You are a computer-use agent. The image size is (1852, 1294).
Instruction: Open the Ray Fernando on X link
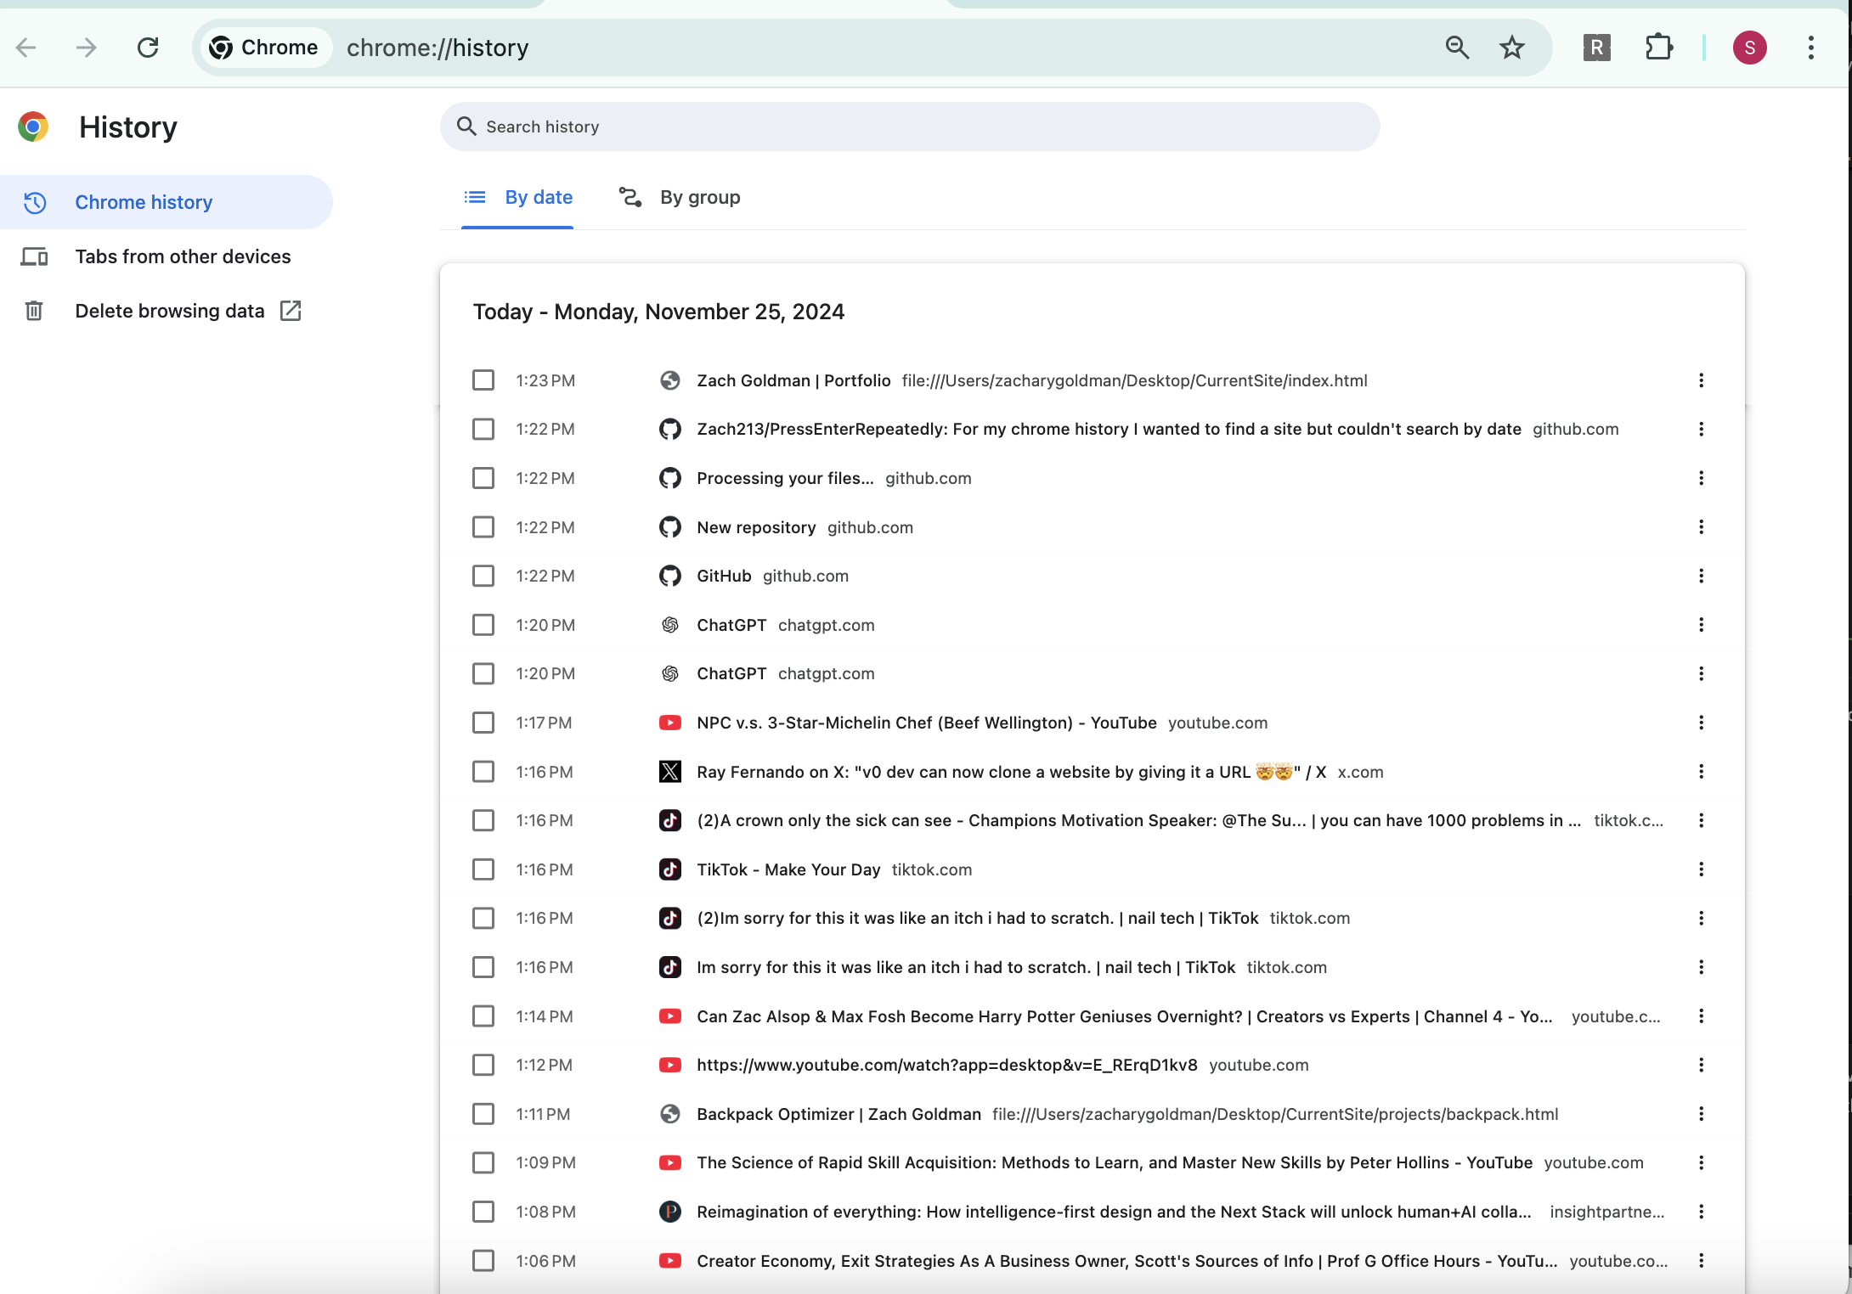pos(1011,772)
